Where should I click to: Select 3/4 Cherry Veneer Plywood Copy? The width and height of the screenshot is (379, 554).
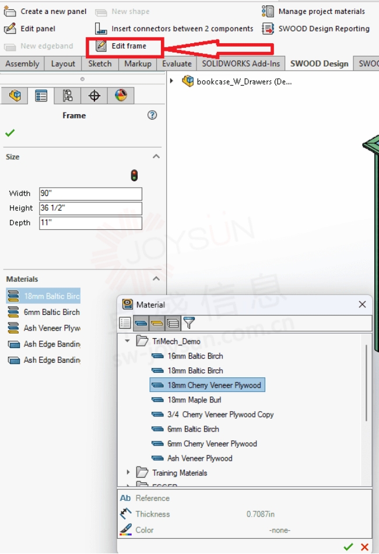[x=213, y=415]
